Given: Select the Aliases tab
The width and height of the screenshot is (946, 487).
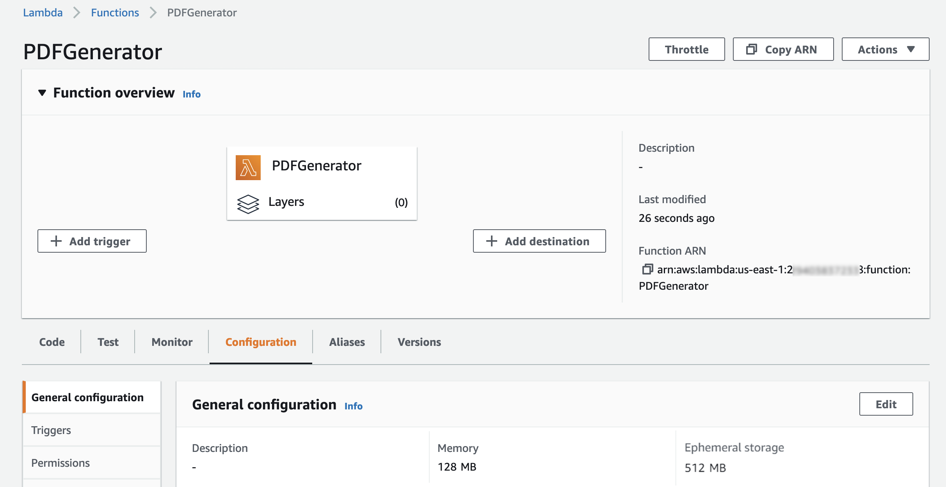Looking at the screenshot, I should point(347,342).
